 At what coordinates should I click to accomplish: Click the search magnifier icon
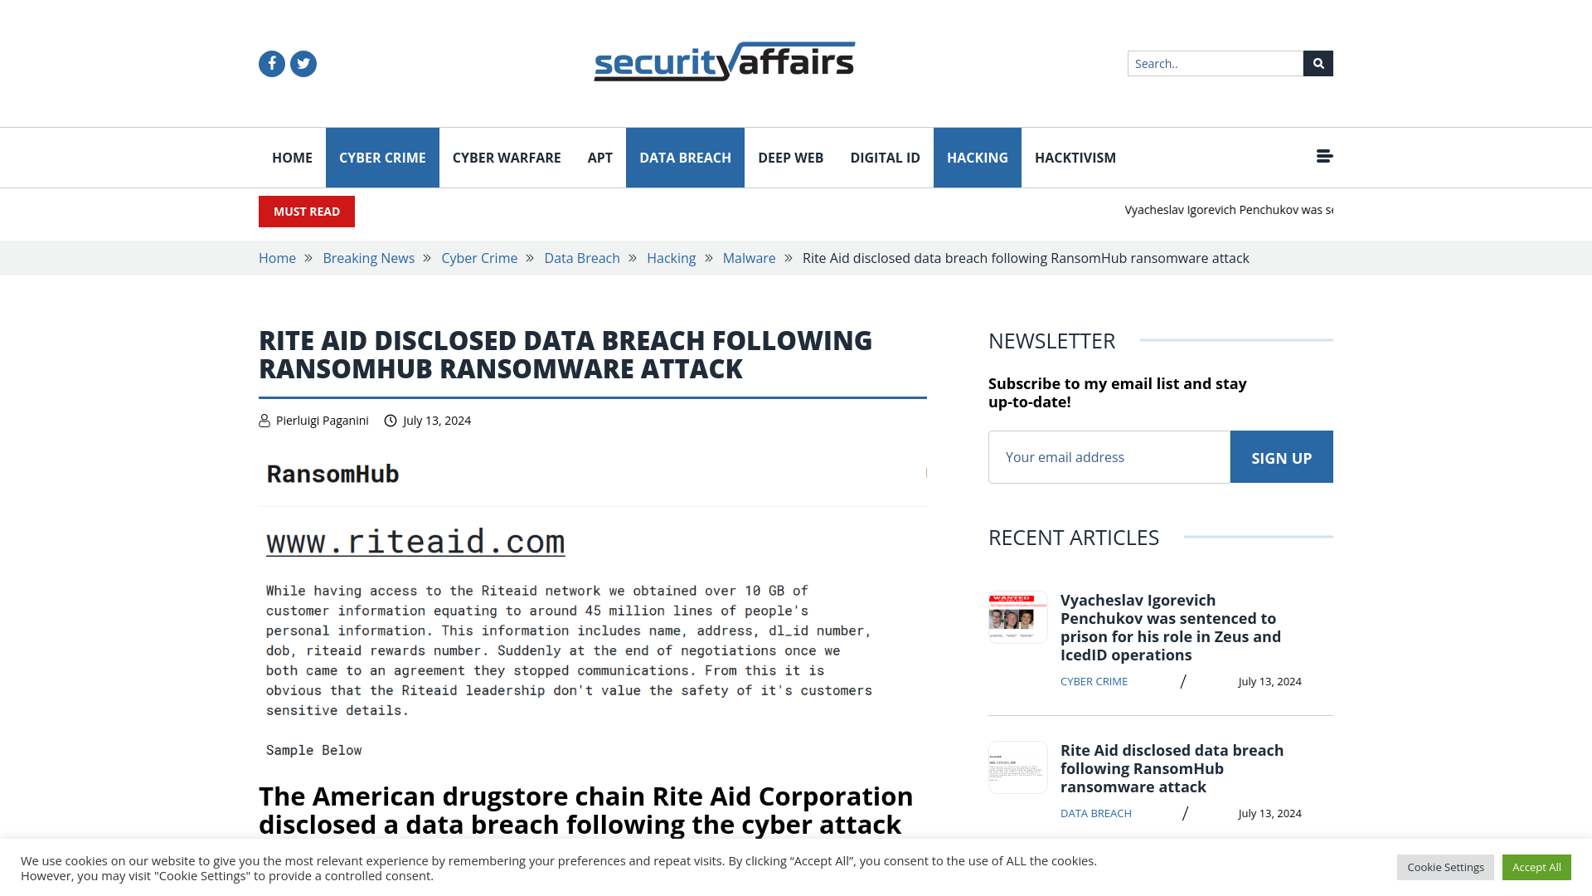[x=1318, y=63]
